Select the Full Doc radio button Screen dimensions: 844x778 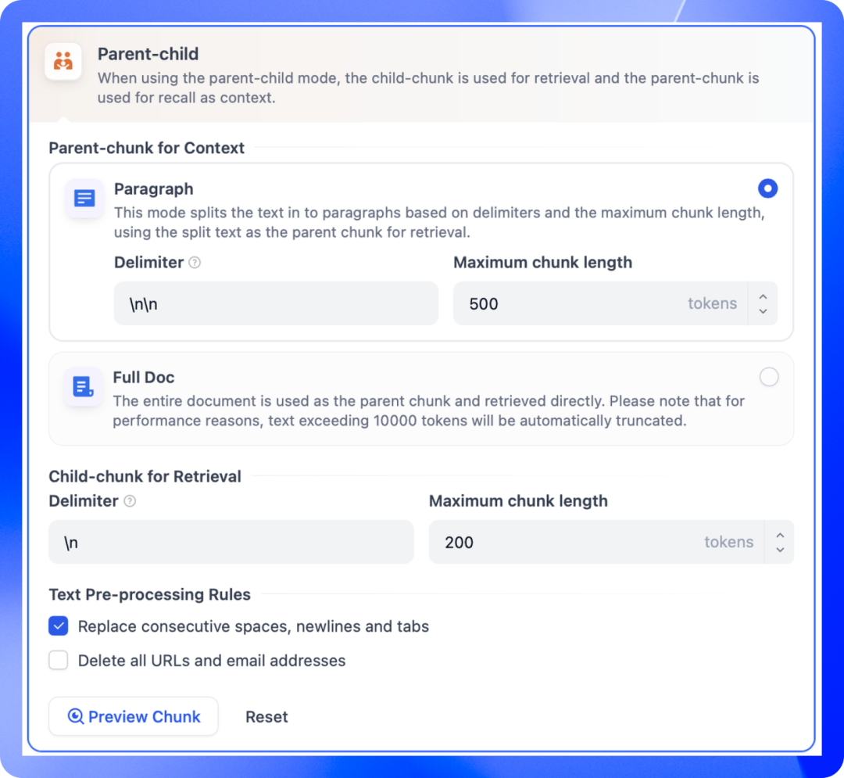point(769,378)
